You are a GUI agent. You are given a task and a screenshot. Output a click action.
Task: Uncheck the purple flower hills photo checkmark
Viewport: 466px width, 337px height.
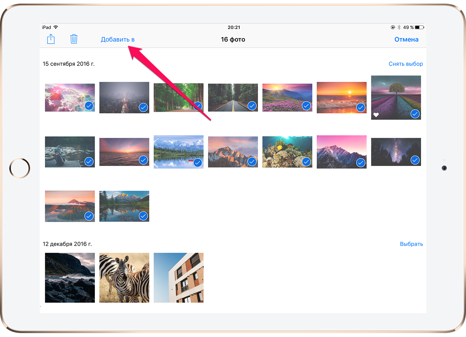click(x=306, y=106)
